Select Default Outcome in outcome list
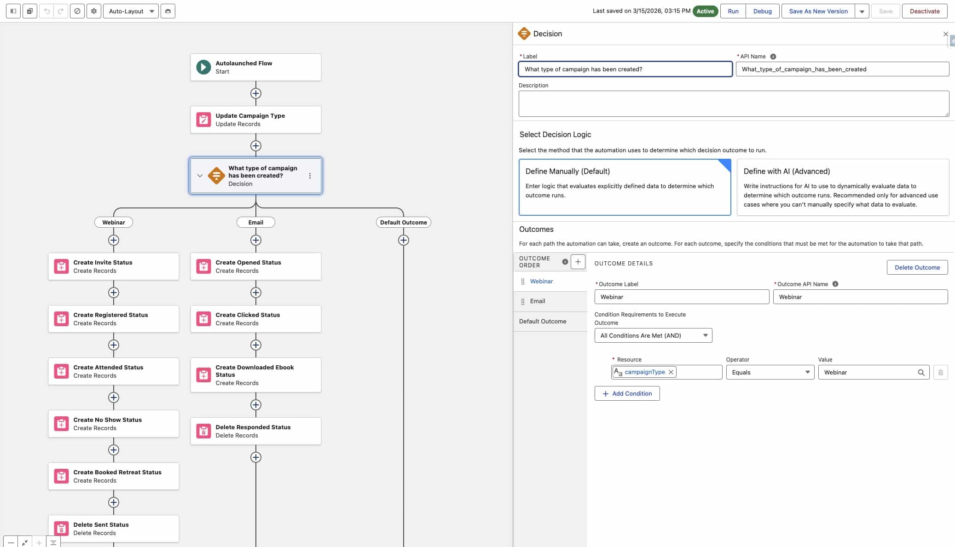This screenshot has height=547, width=955. click(x=543, y=322)
